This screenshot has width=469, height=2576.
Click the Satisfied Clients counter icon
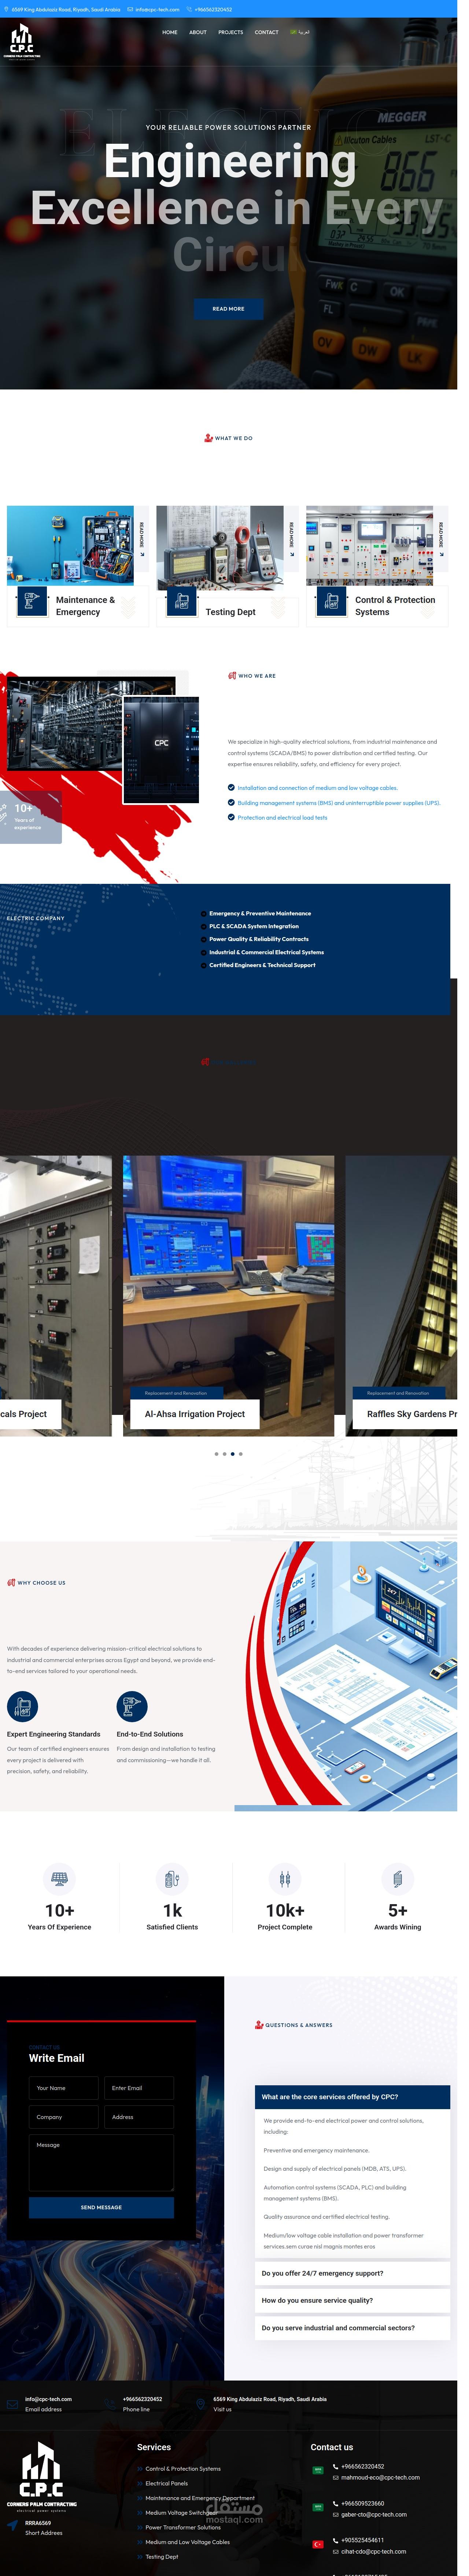(x=172, y=1879)
